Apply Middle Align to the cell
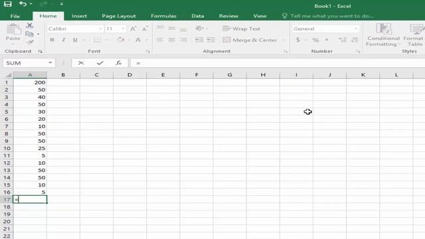 (171, 28)
